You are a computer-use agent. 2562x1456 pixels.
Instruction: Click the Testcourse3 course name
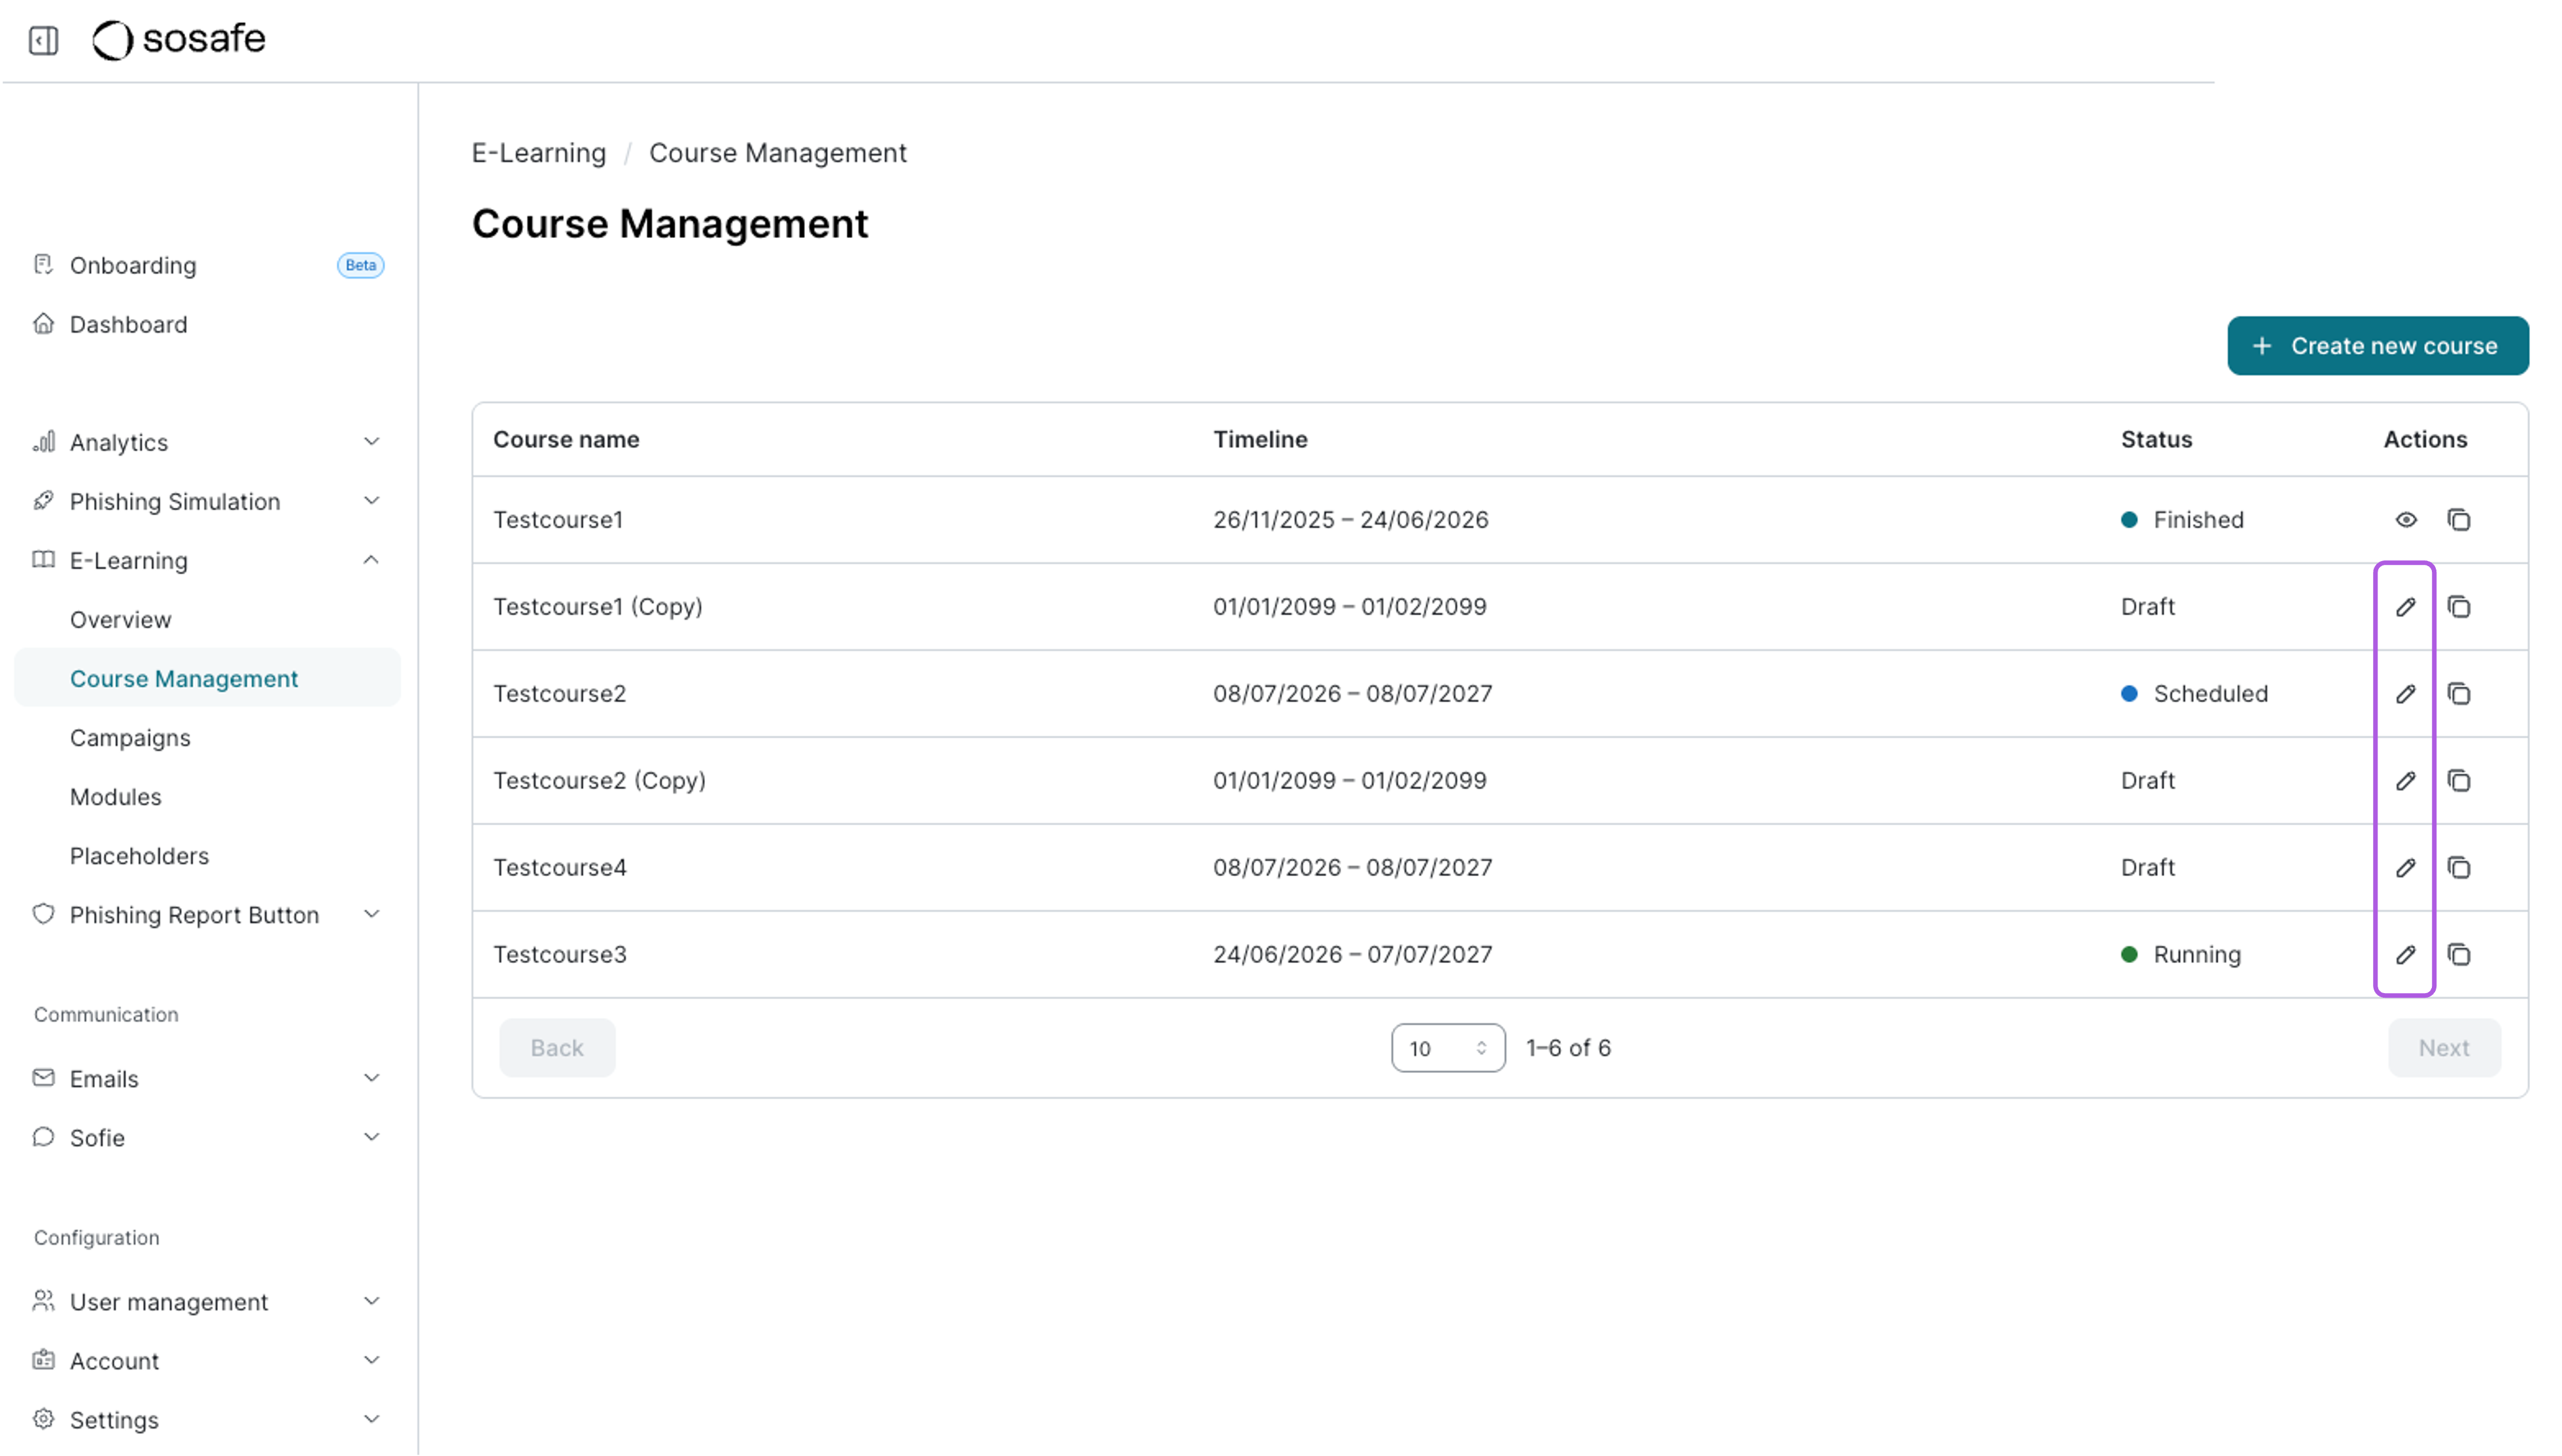(x=560, y=955)
